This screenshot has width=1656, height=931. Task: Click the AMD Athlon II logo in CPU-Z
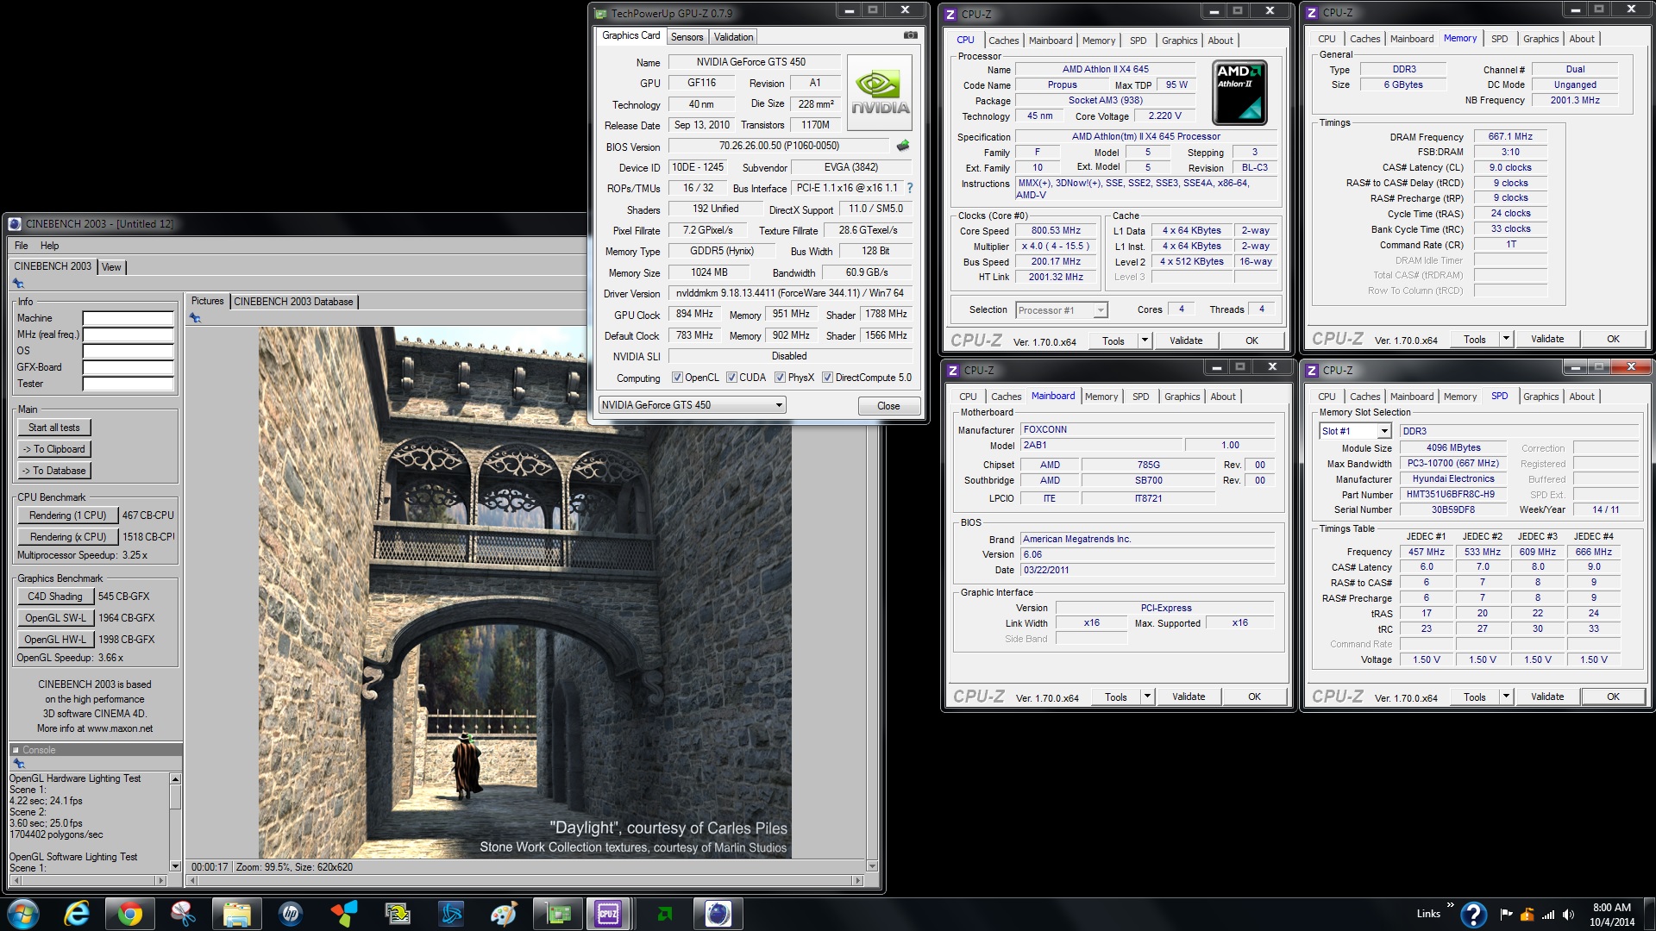click(x=1239, y=93)
